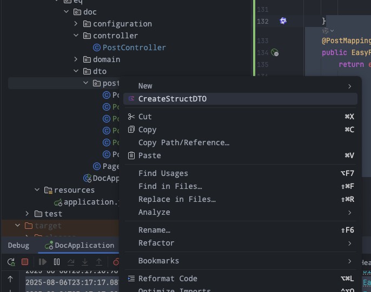The width and height of the screenshot is (371, 292).
Task: Pause the program execution
Action: [57, 262]
